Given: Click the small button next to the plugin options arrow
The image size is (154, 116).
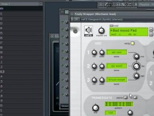Looking at the screenshot, I should point(77,19).
